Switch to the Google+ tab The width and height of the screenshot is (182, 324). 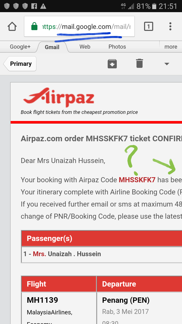pos(20,47)
